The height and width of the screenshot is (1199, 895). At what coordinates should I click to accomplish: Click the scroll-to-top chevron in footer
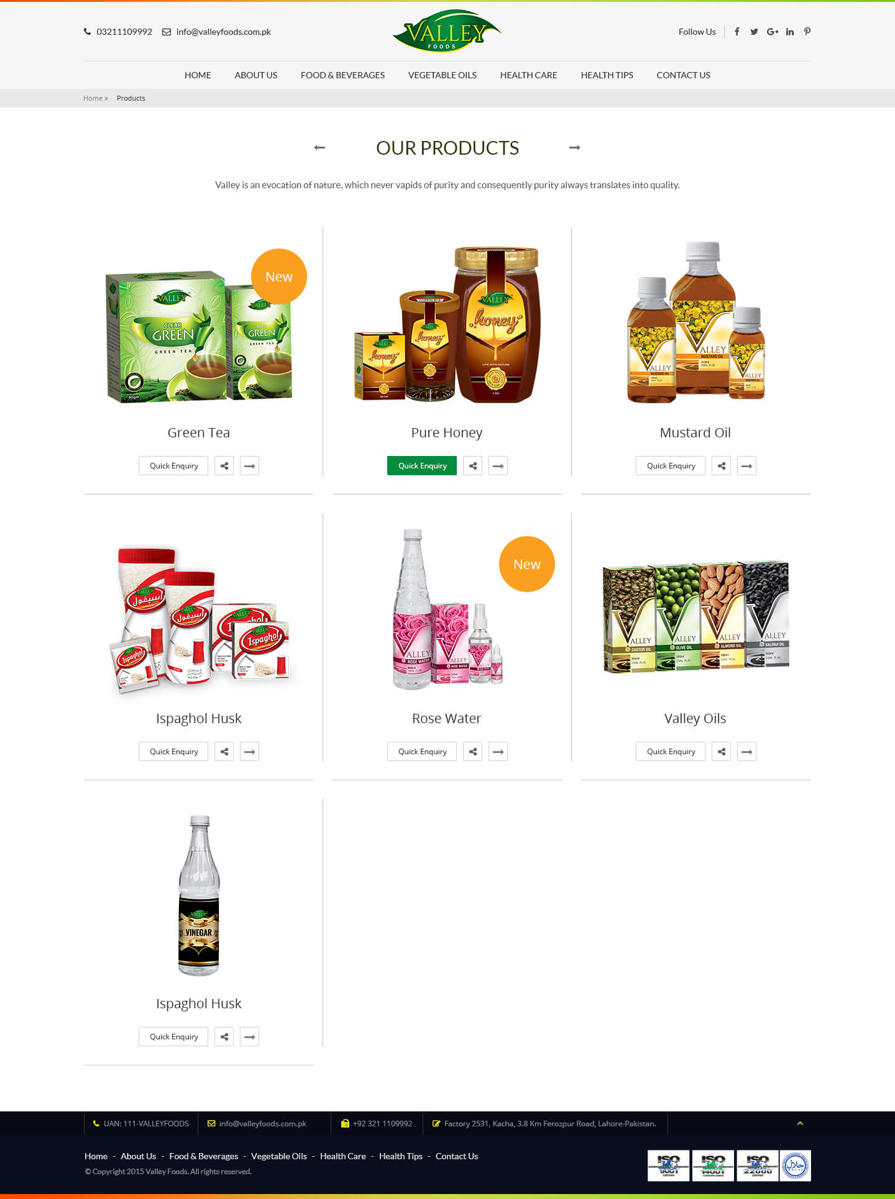[x=800, y=1124]
